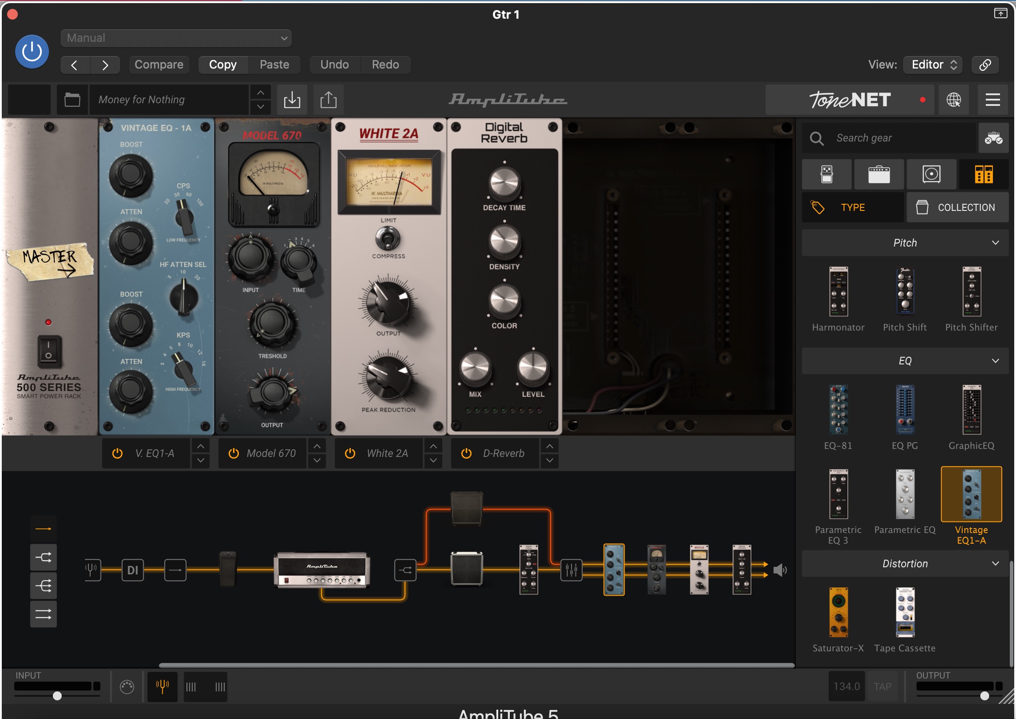Select the Saturator-X gear thumbnail
Screen dimensions: 1016x719
coord(838,612)
